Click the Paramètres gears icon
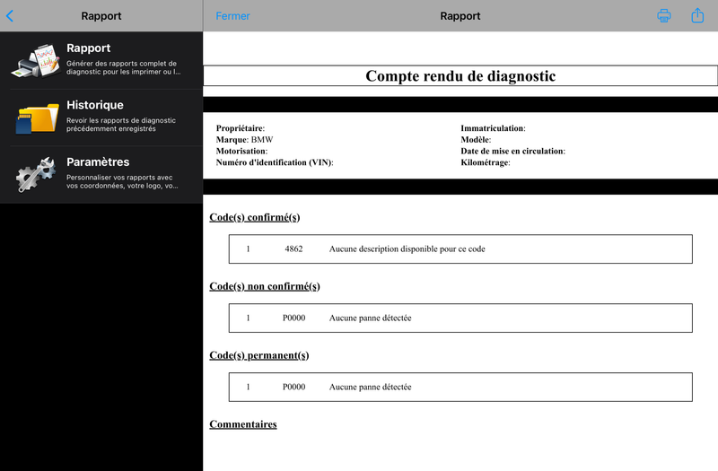This screenshot has height=471, width=718. point(36,174)
